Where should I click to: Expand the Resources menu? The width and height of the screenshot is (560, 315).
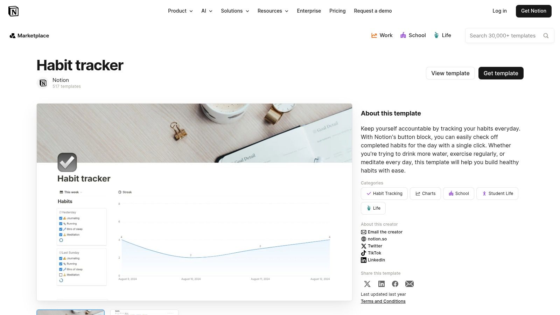click(273, 11)
